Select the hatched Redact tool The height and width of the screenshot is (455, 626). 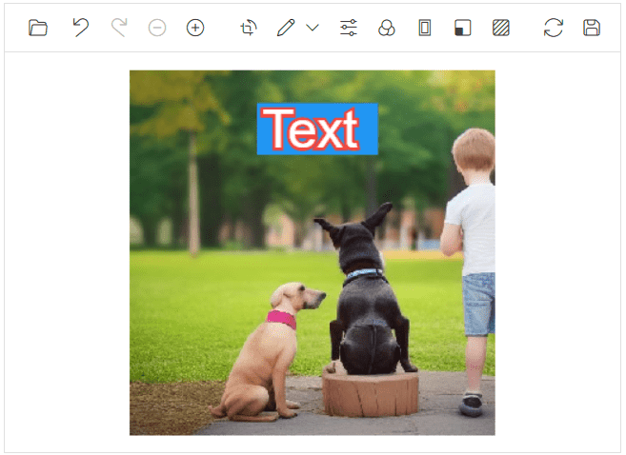501,28
